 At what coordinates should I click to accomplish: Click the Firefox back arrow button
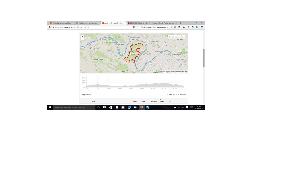click(x=50, y=27)
